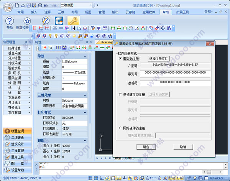This screenshot has width=230, height=181.
Task: Click the 线型比例 value field
Action: click(74, 78)
